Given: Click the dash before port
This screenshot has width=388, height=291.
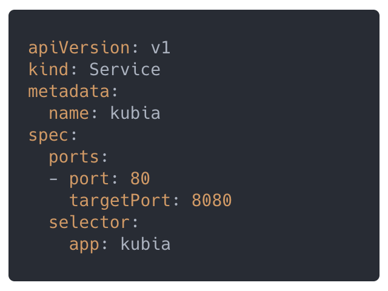Looking at the screenshot, I should coord(53,179).
